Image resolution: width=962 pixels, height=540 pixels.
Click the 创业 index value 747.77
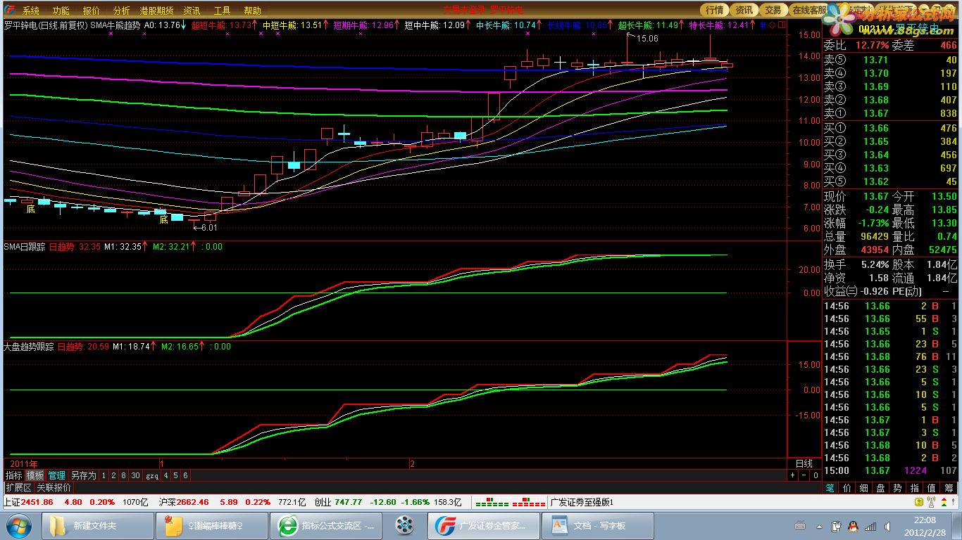348,502
